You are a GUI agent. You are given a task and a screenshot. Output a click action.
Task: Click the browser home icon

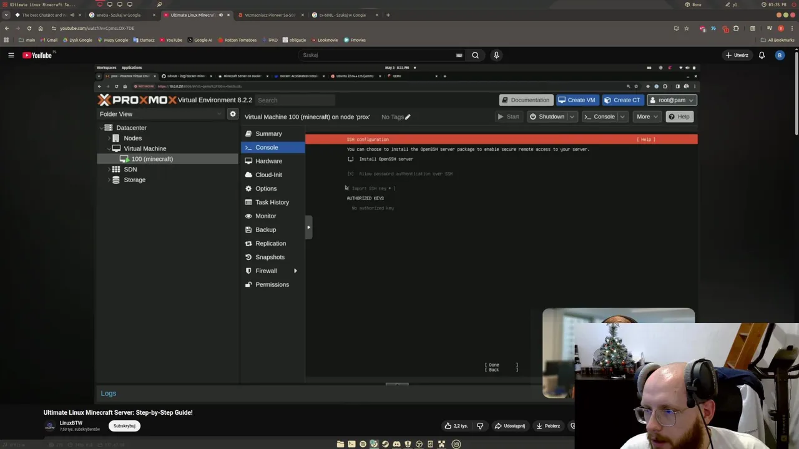pos(41,28)
